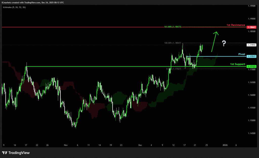
Task: Select the Pivot text label
Action: [x=242, y=54]
